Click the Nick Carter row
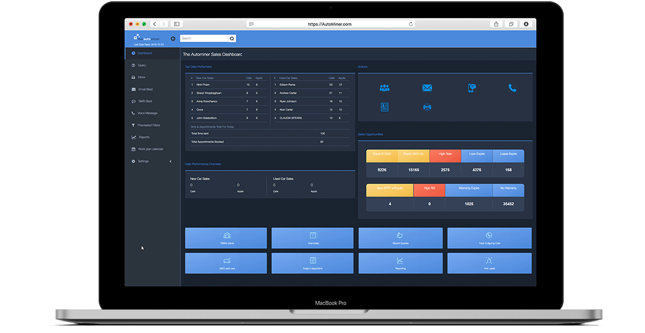The width and height of the screenshot is (645, 333). click(x=312, y=110)
